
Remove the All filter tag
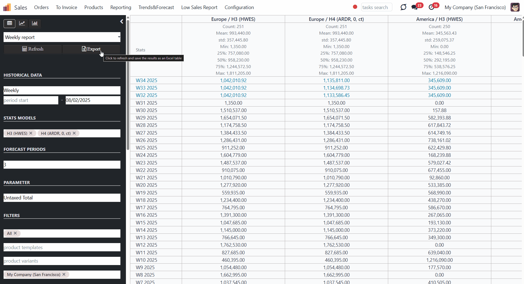(15, 233)
